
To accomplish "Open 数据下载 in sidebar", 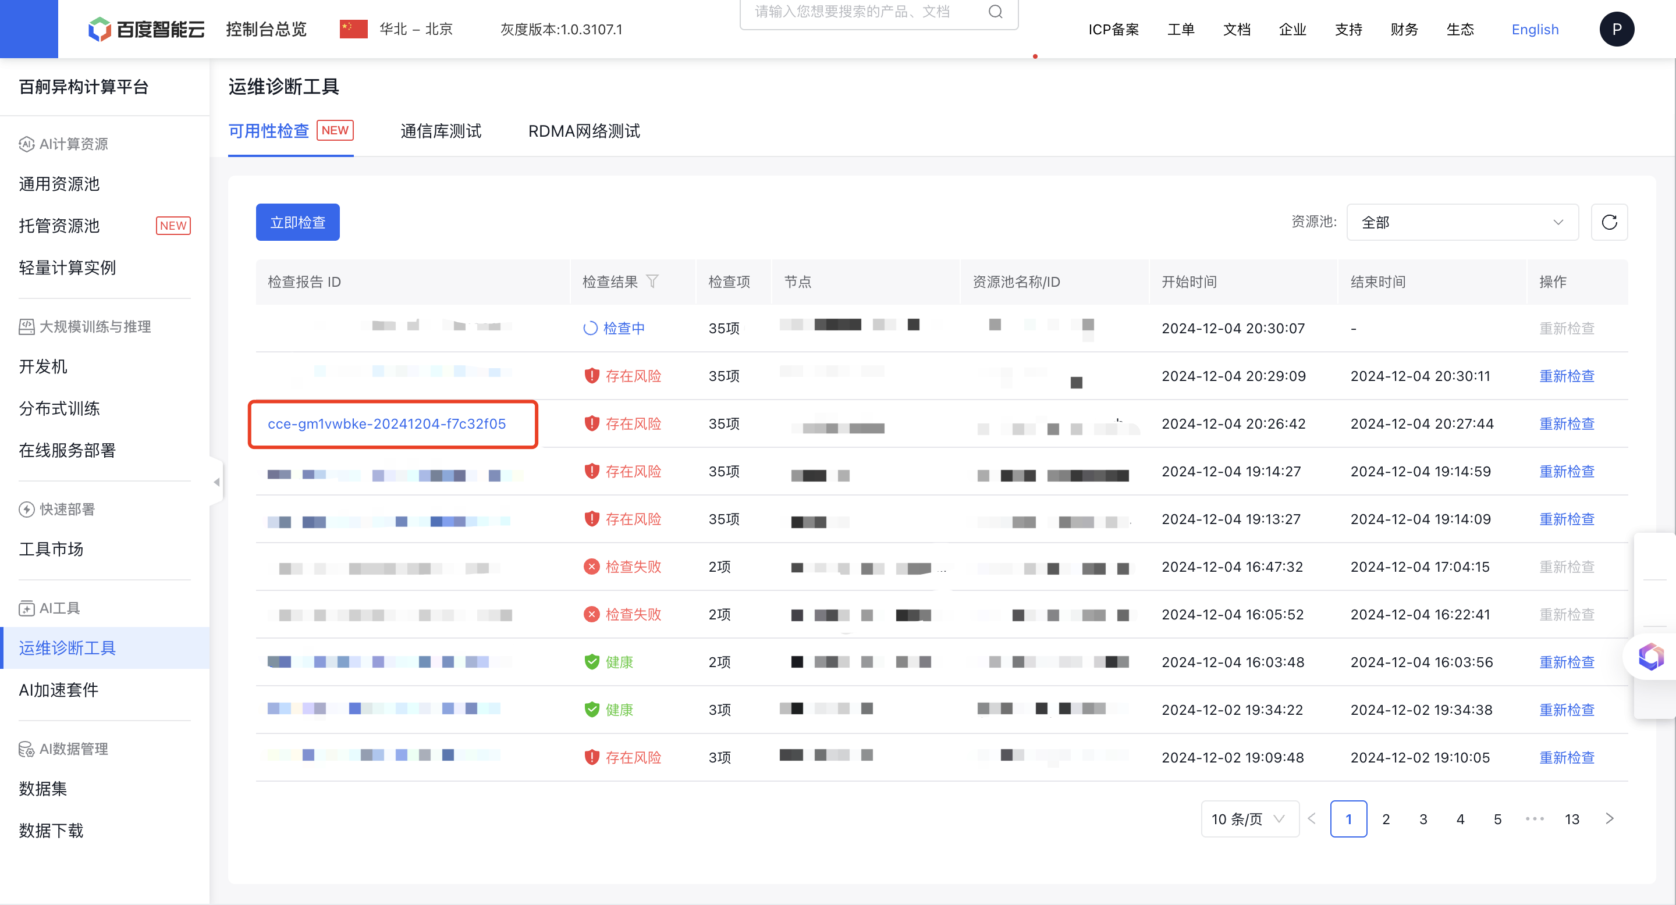I will pos(51,830).
